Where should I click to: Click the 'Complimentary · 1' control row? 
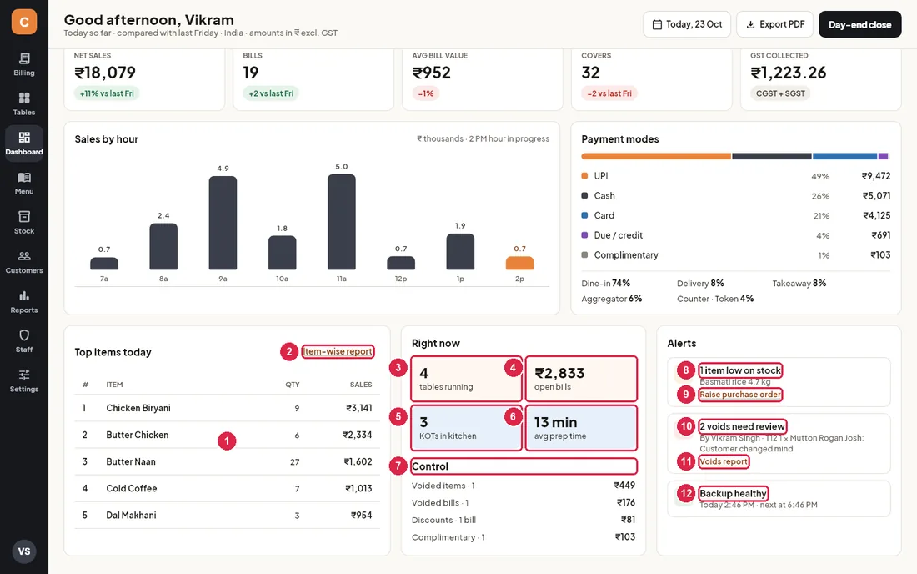tap(524, 537)
